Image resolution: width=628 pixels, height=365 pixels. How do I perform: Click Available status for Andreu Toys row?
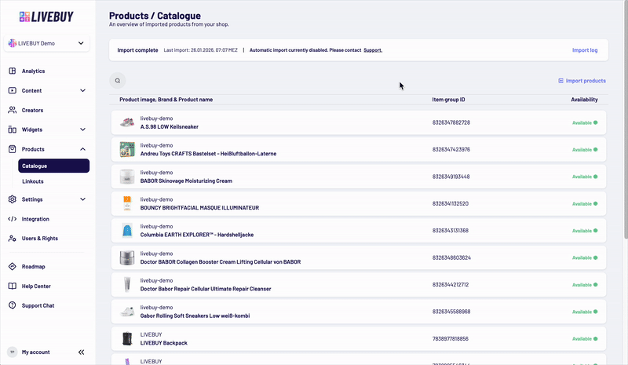coord(585,149)
